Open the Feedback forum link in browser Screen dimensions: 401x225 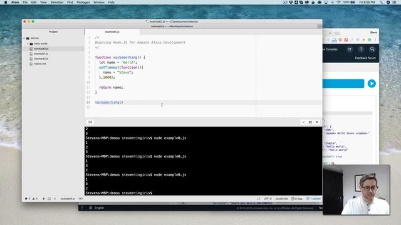click(x=365, y=58)
